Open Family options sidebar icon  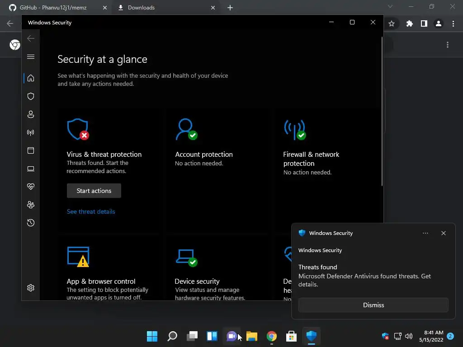pyautogui.click(x=31, y=205)
